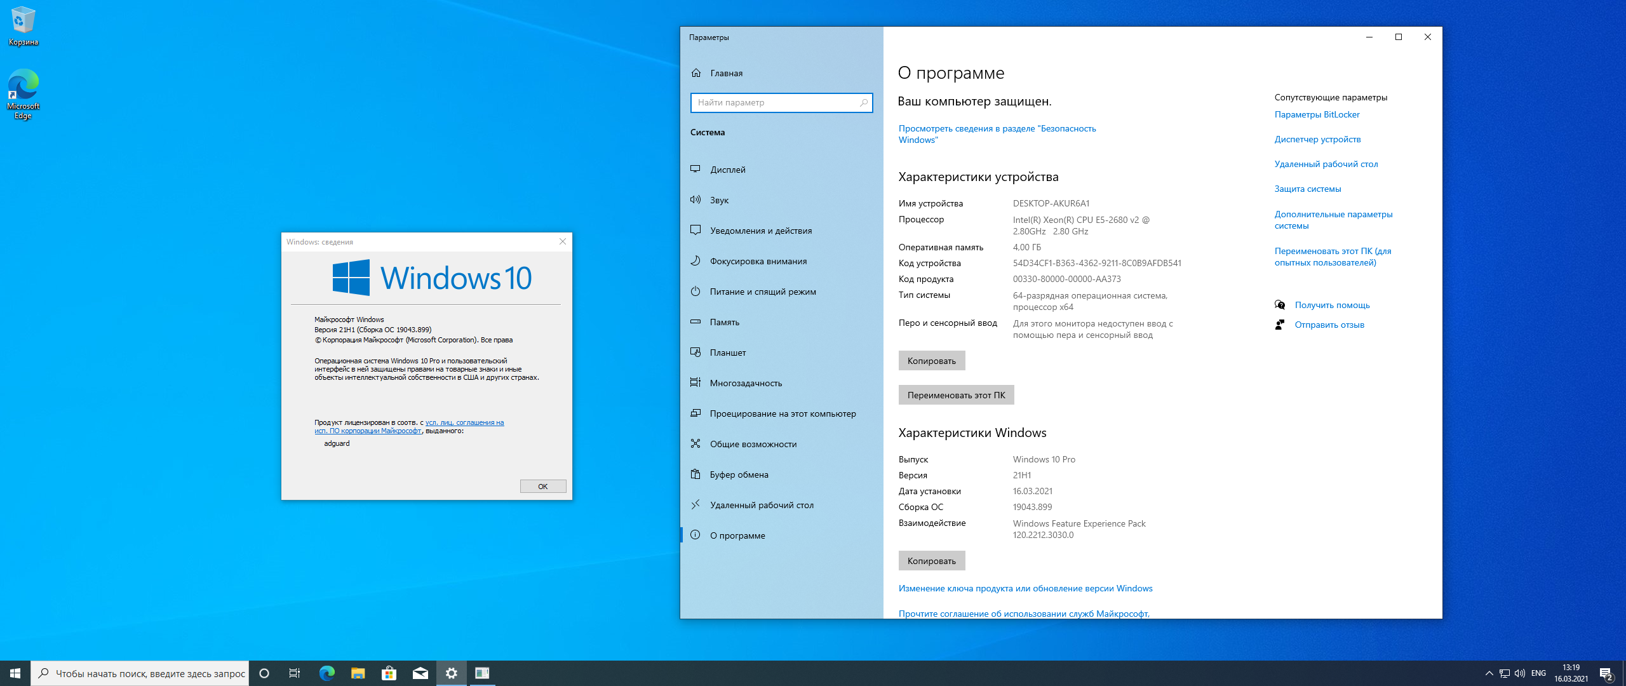This screenshot has width=1626, height=686.
Task: Open the license terms link in winver dialog
Action: click(409, 426)
